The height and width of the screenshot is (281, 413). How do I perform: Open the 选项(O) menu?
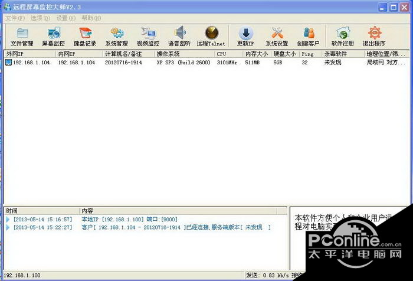(x=40, y=18)
